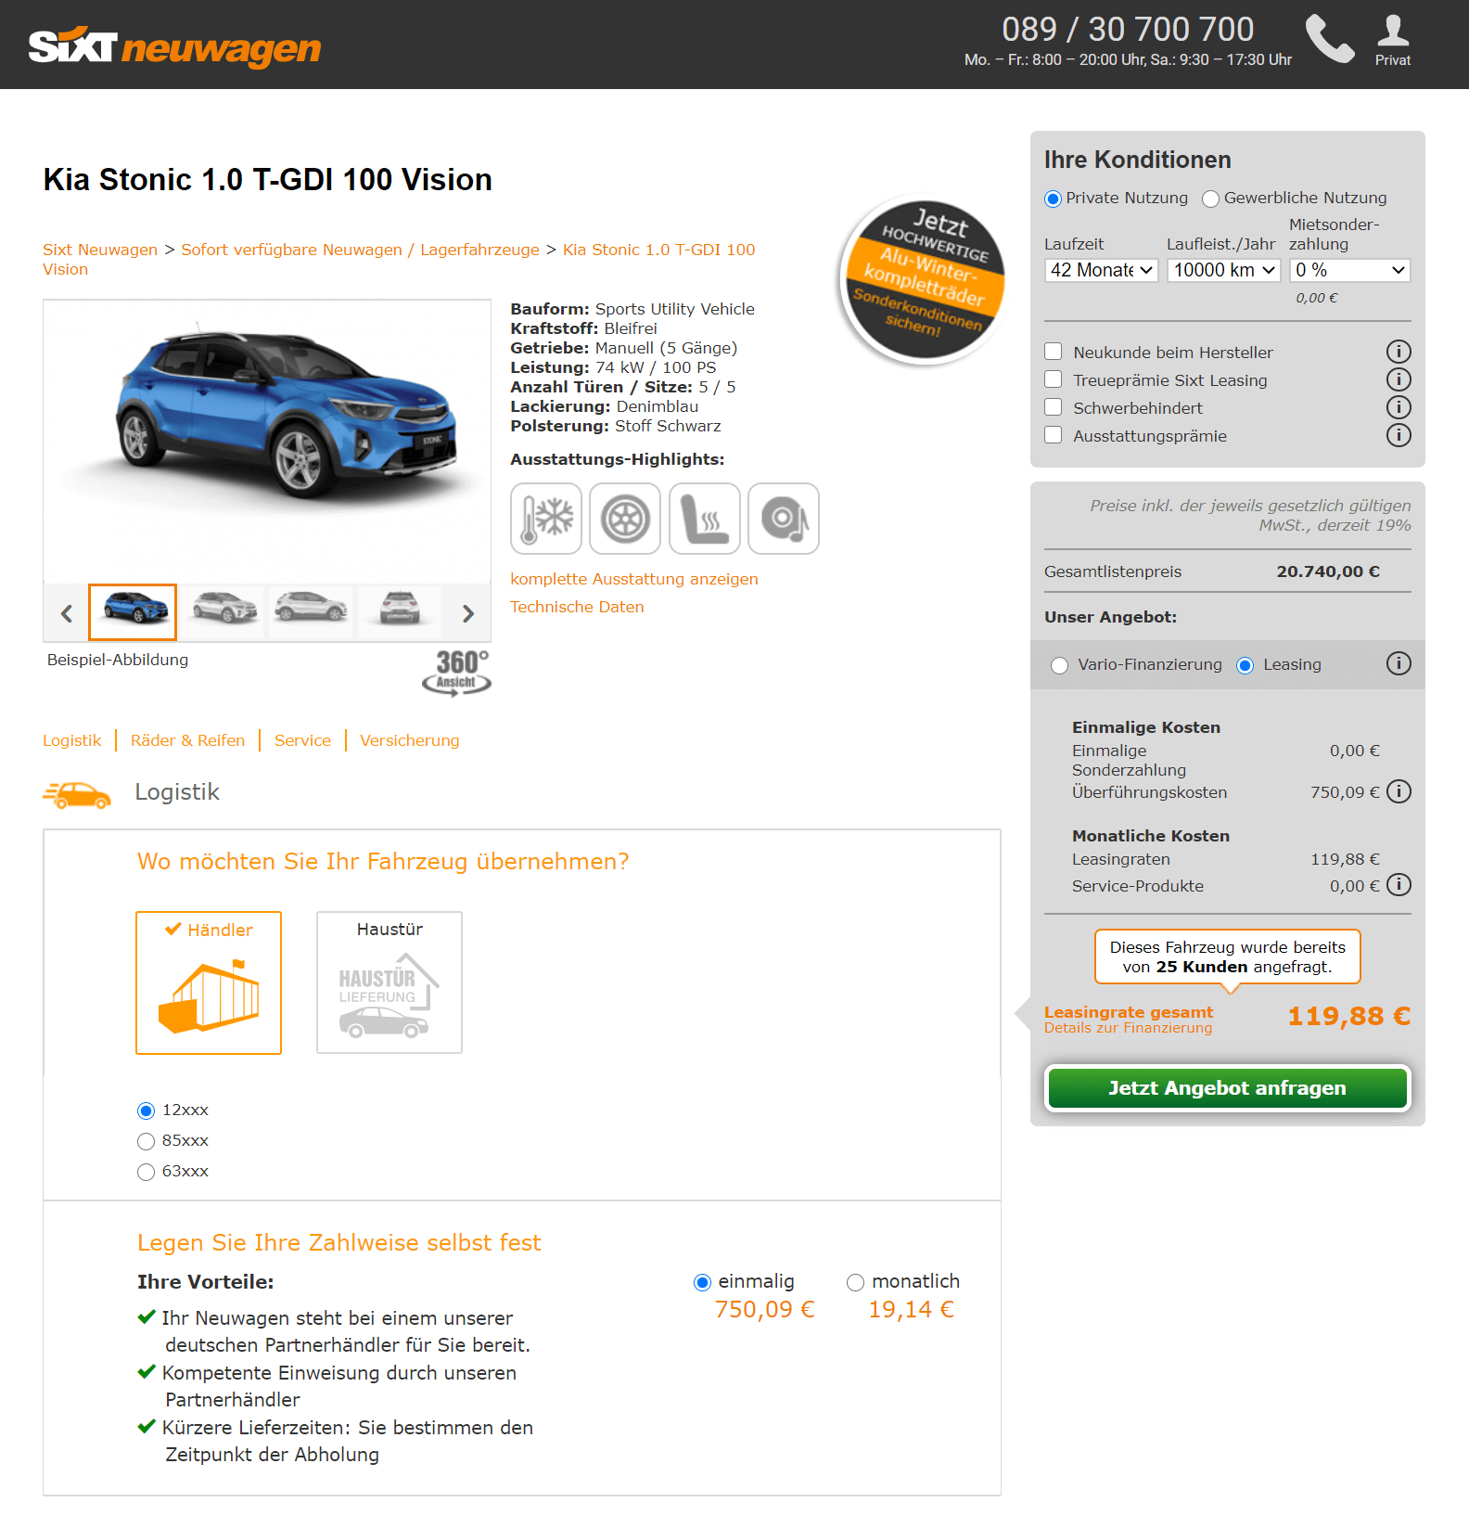Image resolution: width=1469 pixels, height=1515 pixels.
Task: Open the Laufleistung 10000 km dropdown
Action: [x=1224, y=270]
